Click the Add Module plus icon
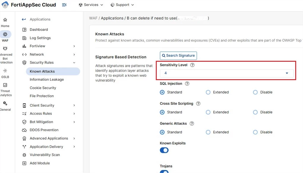Viewport: 303px width, 173px height. pyautogui.click(x=24, y=164)
